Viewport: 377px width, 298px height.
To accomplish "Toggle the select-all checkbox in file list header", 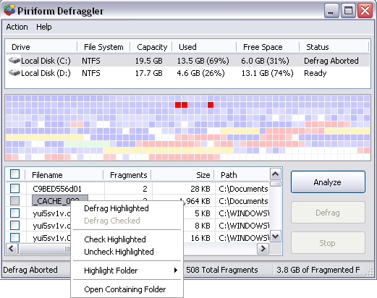I will pos(14,174).
